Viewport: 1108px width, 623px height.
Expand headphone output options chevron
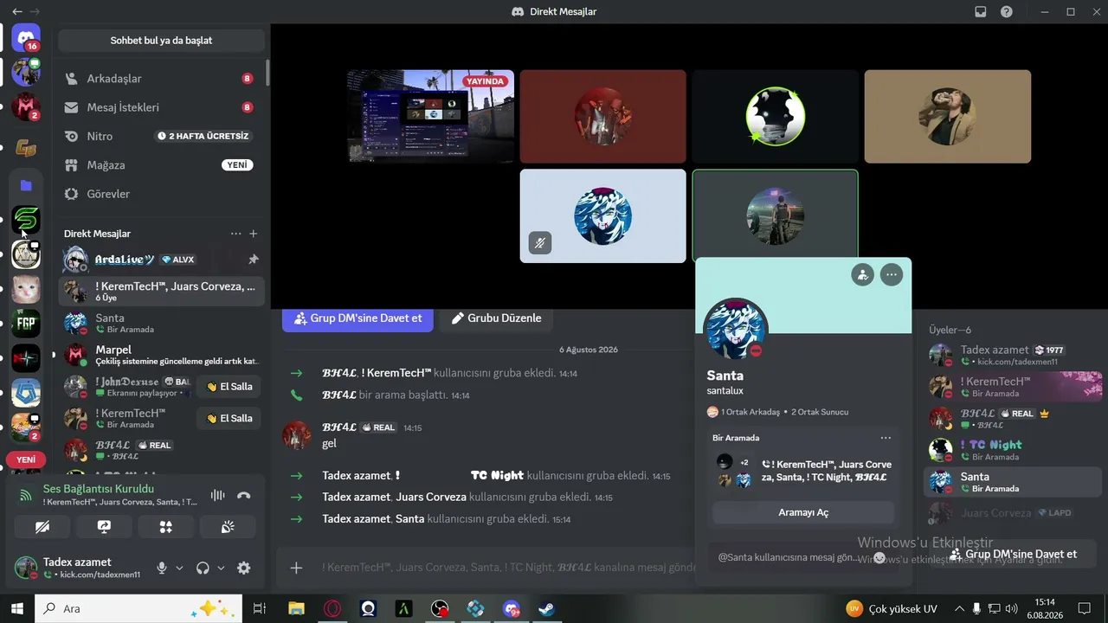coord(222,568)
